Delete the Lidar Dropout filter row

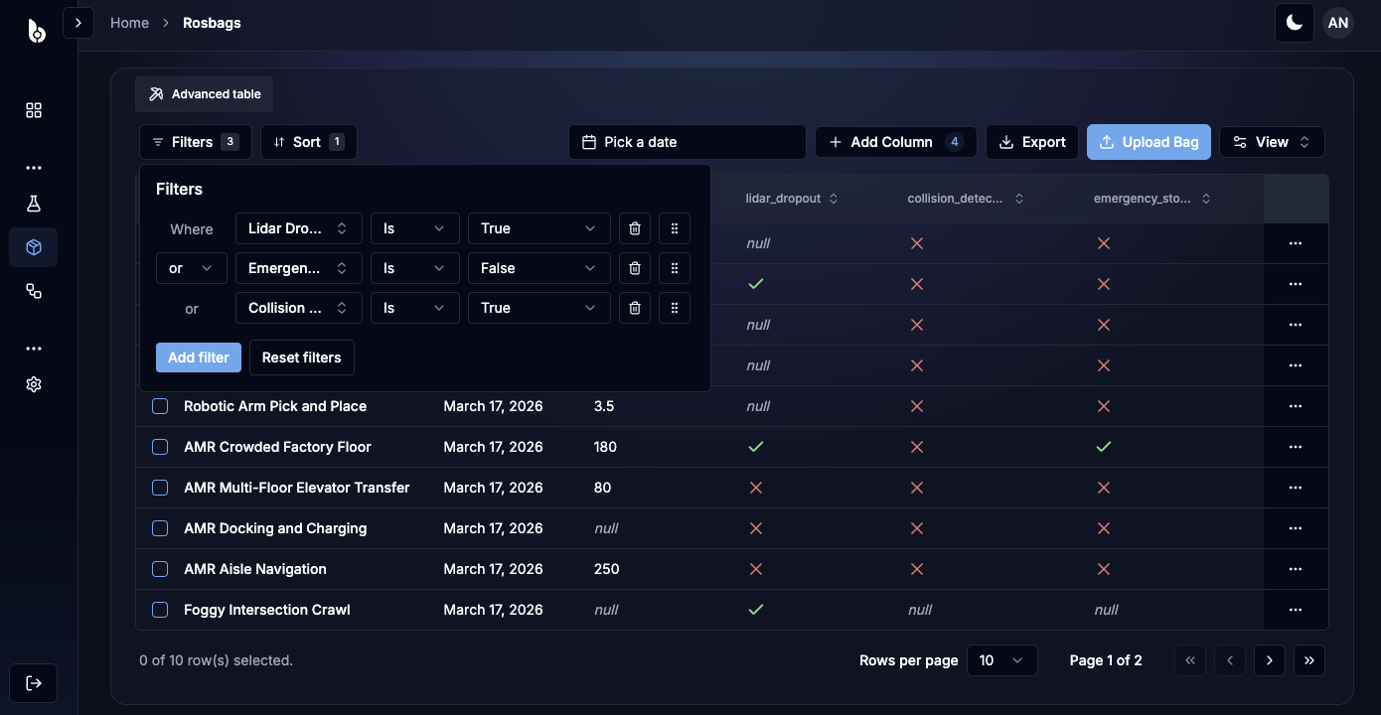click(635, 228)
